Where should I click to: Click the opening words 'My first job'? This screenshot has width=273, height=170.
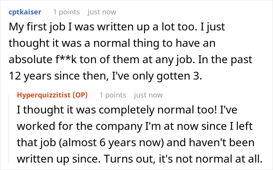31,28
